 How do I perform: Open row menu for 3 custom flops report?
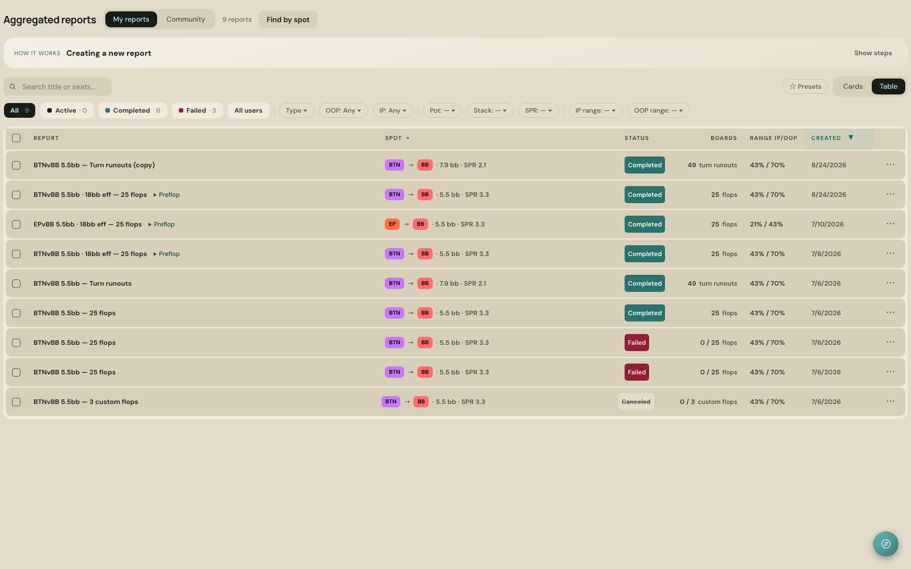click(891, 402)
